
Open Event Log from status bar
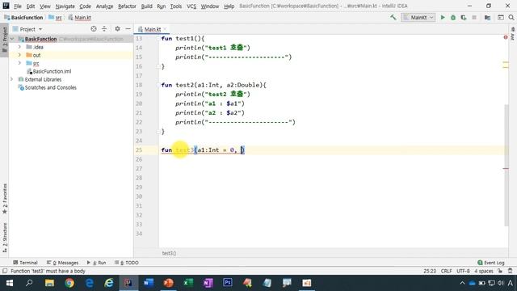point(491,263)
